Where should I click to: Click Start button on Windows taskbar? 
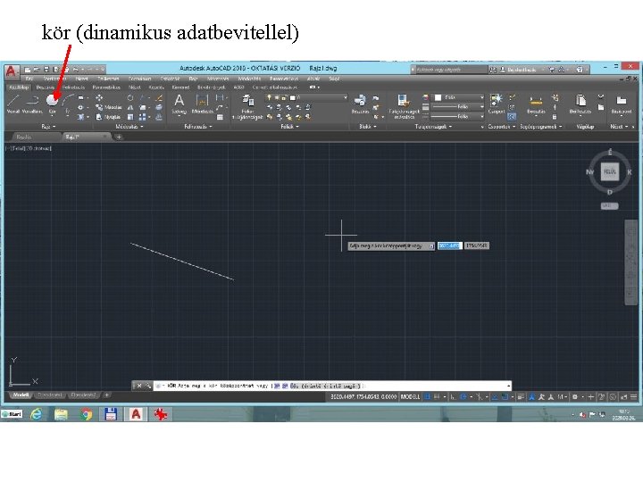12,414
